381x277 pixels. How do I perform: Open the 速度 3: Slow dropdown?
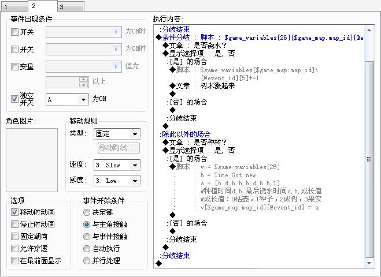(117, 166)
